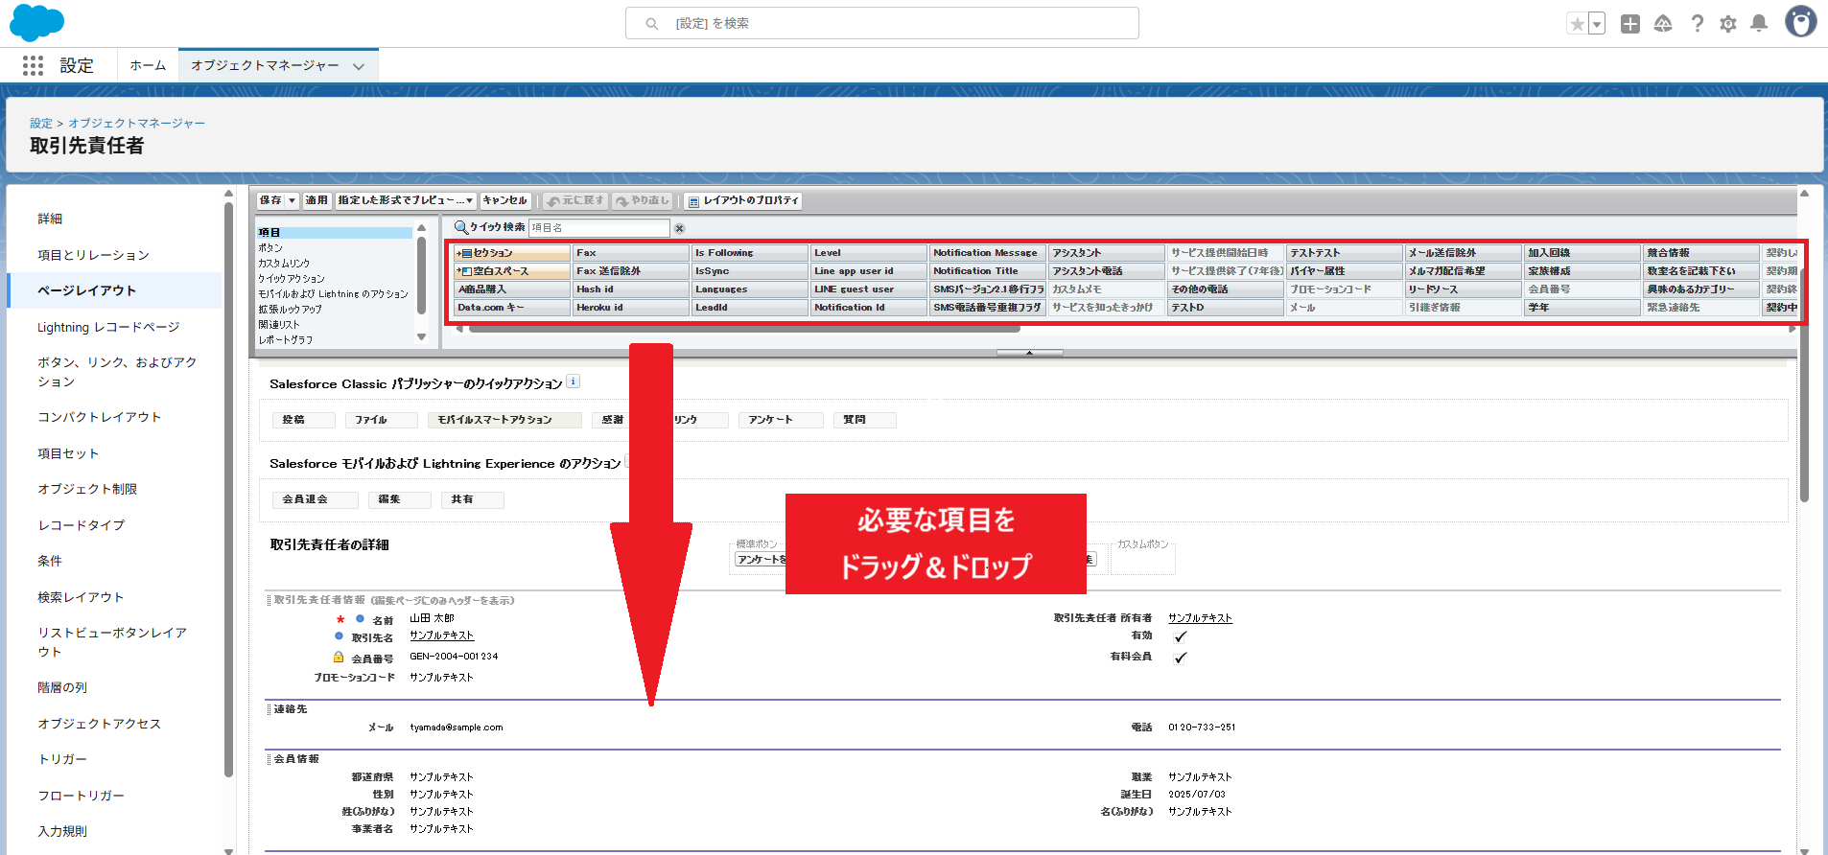Open レイアウトのプロパティ
Screen dimensions: 1828x855
743,200
